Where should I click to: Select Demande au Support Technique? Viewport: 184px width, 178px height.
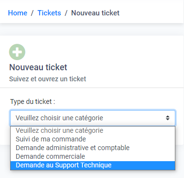[x=92, y=165]
